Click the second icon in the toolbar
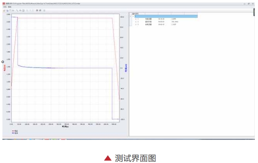This screenshot has width=258, height=163. [6, 10]
